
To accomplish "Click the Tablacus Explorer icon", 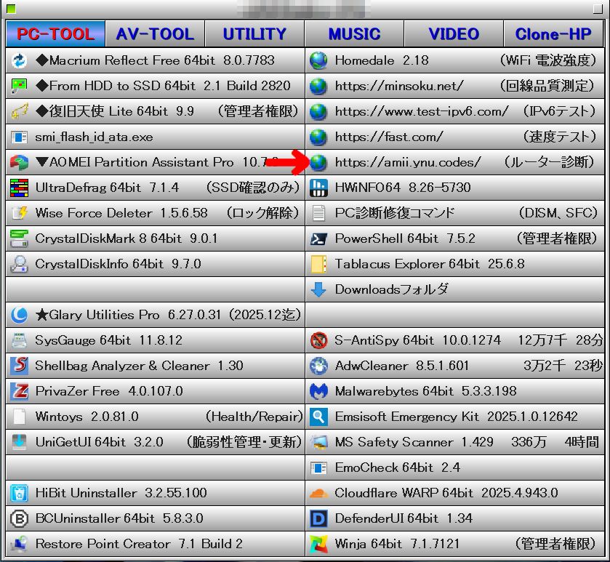I will [x=318, y=264].
